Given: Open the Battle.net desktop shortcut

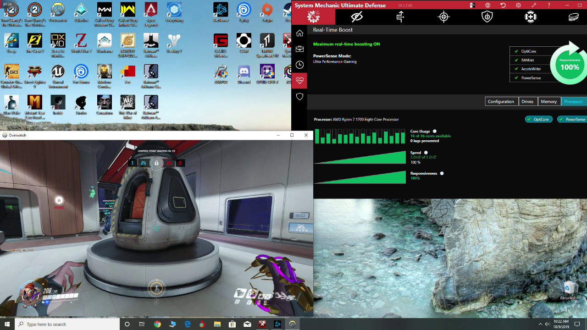Looking at the screenshot, I should (221, 12).
